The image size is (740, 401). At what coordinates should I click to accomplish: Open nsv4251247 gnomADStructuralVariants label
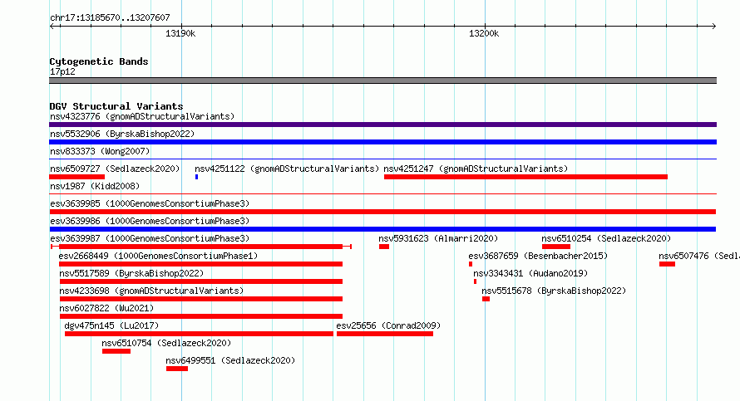476,169
